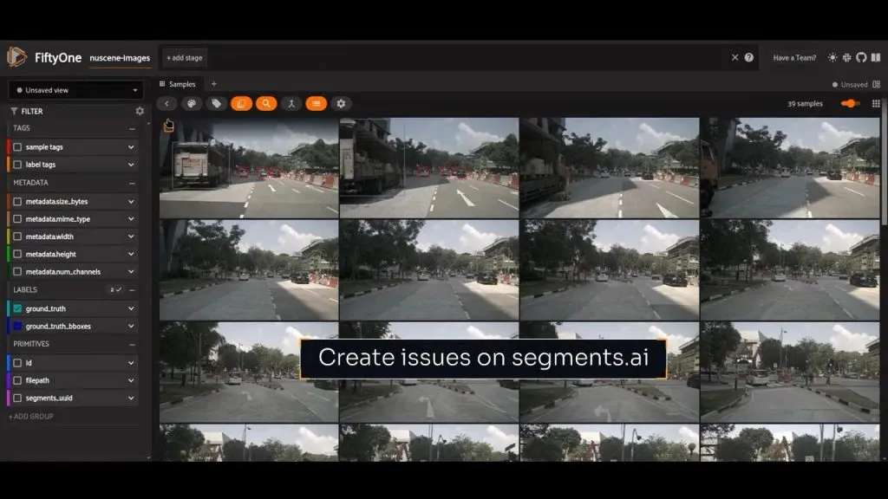This screenshot has height=499, width=888.
Task: Collapse the sidebar with the back arrow
Action: tap(166, 104)
